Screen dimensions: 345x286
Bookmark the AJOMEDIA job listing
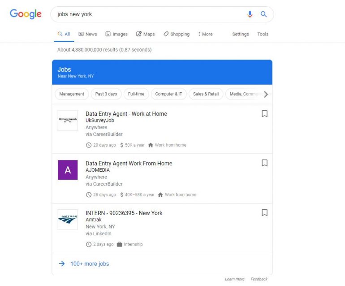click(x=264, y=163)
